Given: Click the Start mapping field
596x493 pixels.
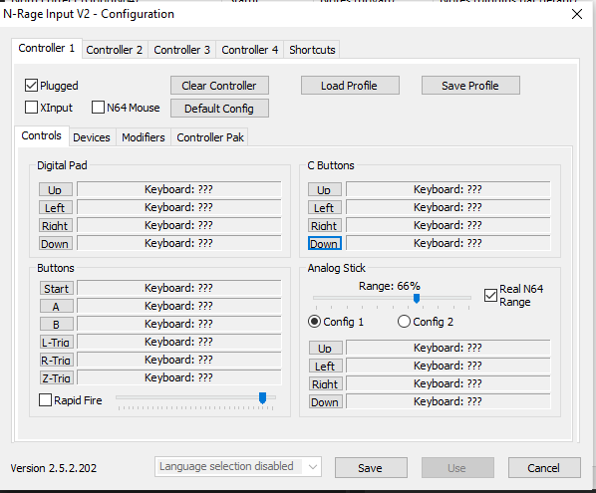Looking at the screenshot, I should [x=179, y=288].
